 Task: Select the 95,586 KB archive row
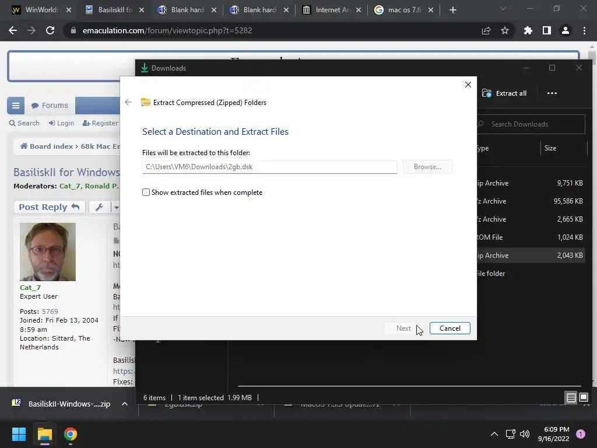point(530,201)
